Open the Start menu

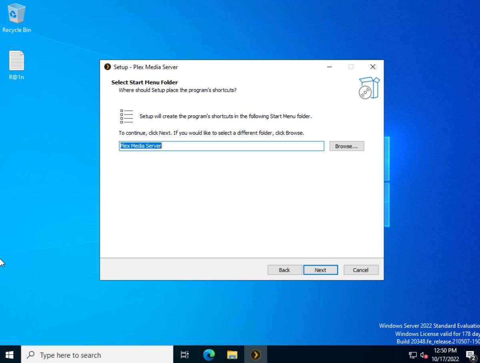pyautogui.click(x=9, y=355)
